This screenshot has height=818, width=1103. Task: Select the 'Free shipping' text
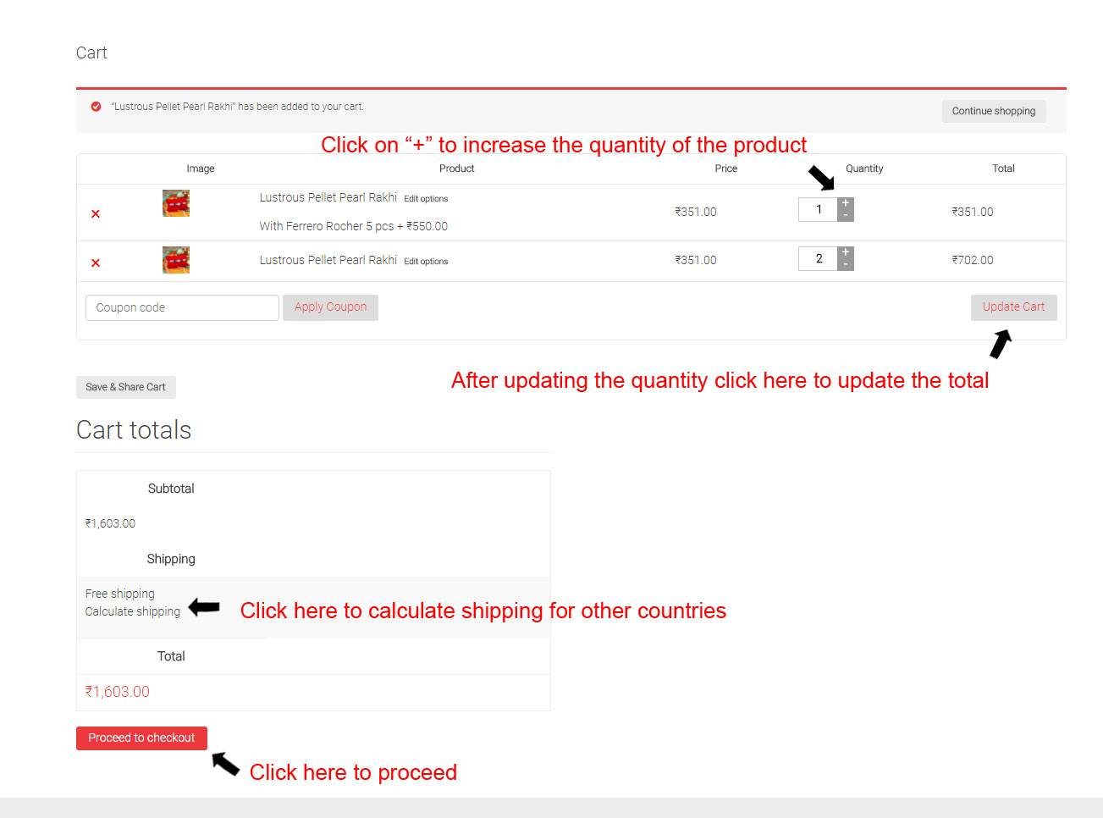click(x=120, y=594)
